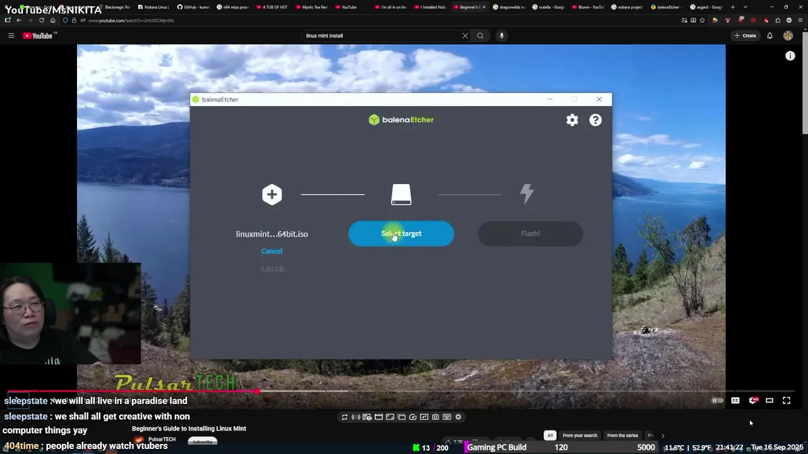
Task: Select the 'From your search' chip
Action: [x=579, y=435]
